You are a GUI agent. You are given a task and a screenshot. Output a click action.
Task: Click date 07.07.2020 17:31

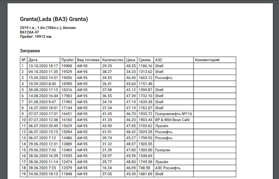coord(43,114)
